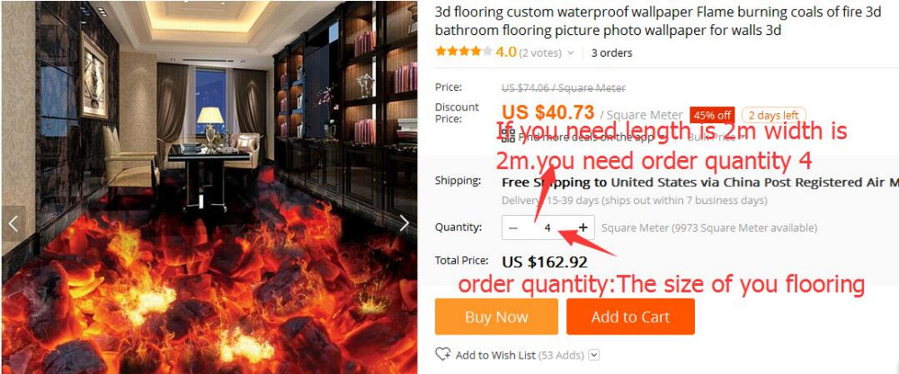899x374 pixels.
Task: Click the QR code icon for app deals
Action: [507, 136]
